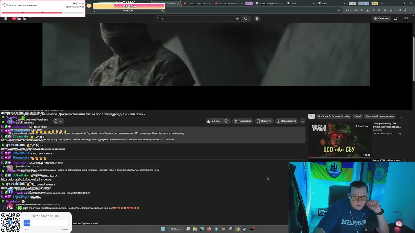Open the YouTube account avatar menu
Screen dimensions: 415x233
405,18
